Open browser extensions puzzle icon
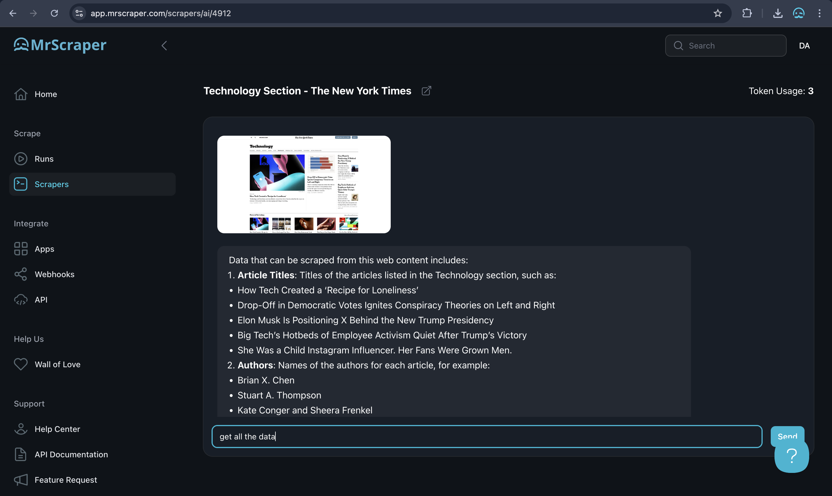The width and height of the screenshot is (832, 496). click(x=747, y=13)
